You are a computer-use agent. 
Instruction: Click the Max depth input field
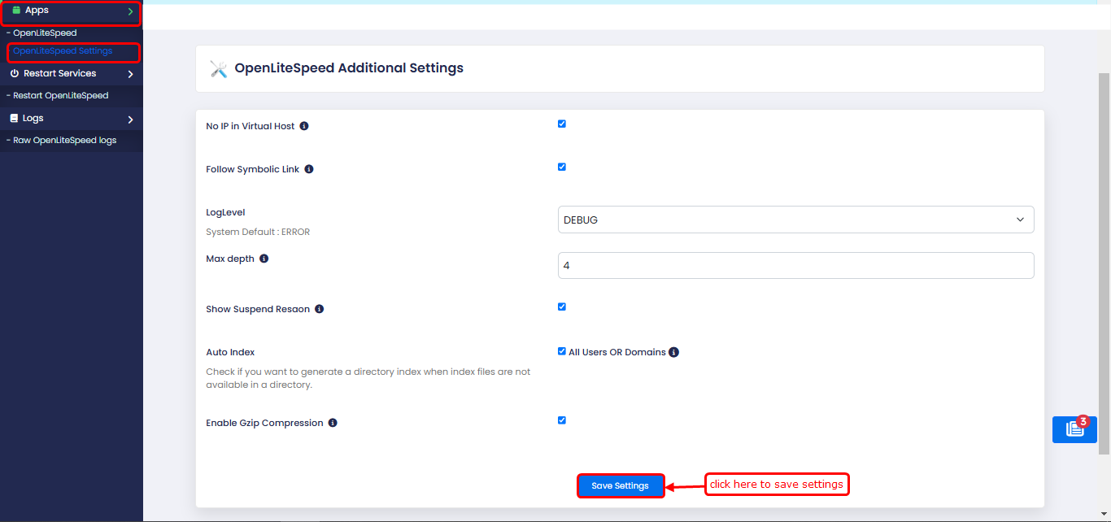tap(795, 265)
